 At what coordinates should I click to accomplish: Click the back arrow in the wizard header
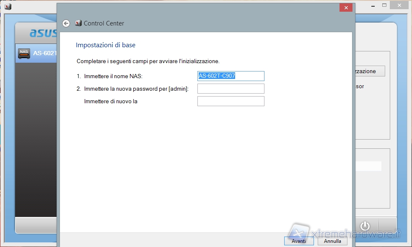(66, 23)
